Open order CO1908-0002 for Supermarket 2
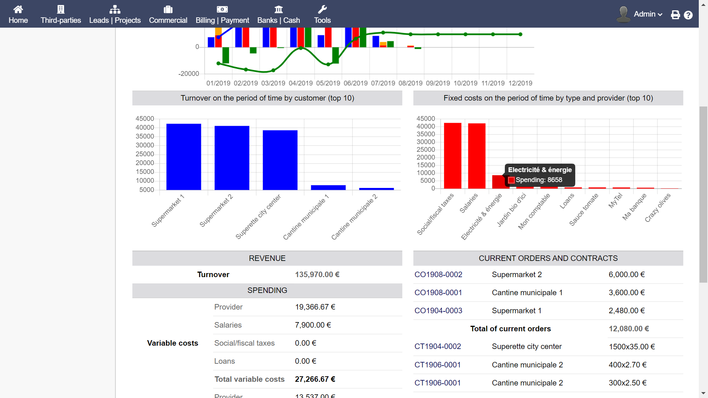This screenshot has width=708, height=398. (x=438, y=275)
